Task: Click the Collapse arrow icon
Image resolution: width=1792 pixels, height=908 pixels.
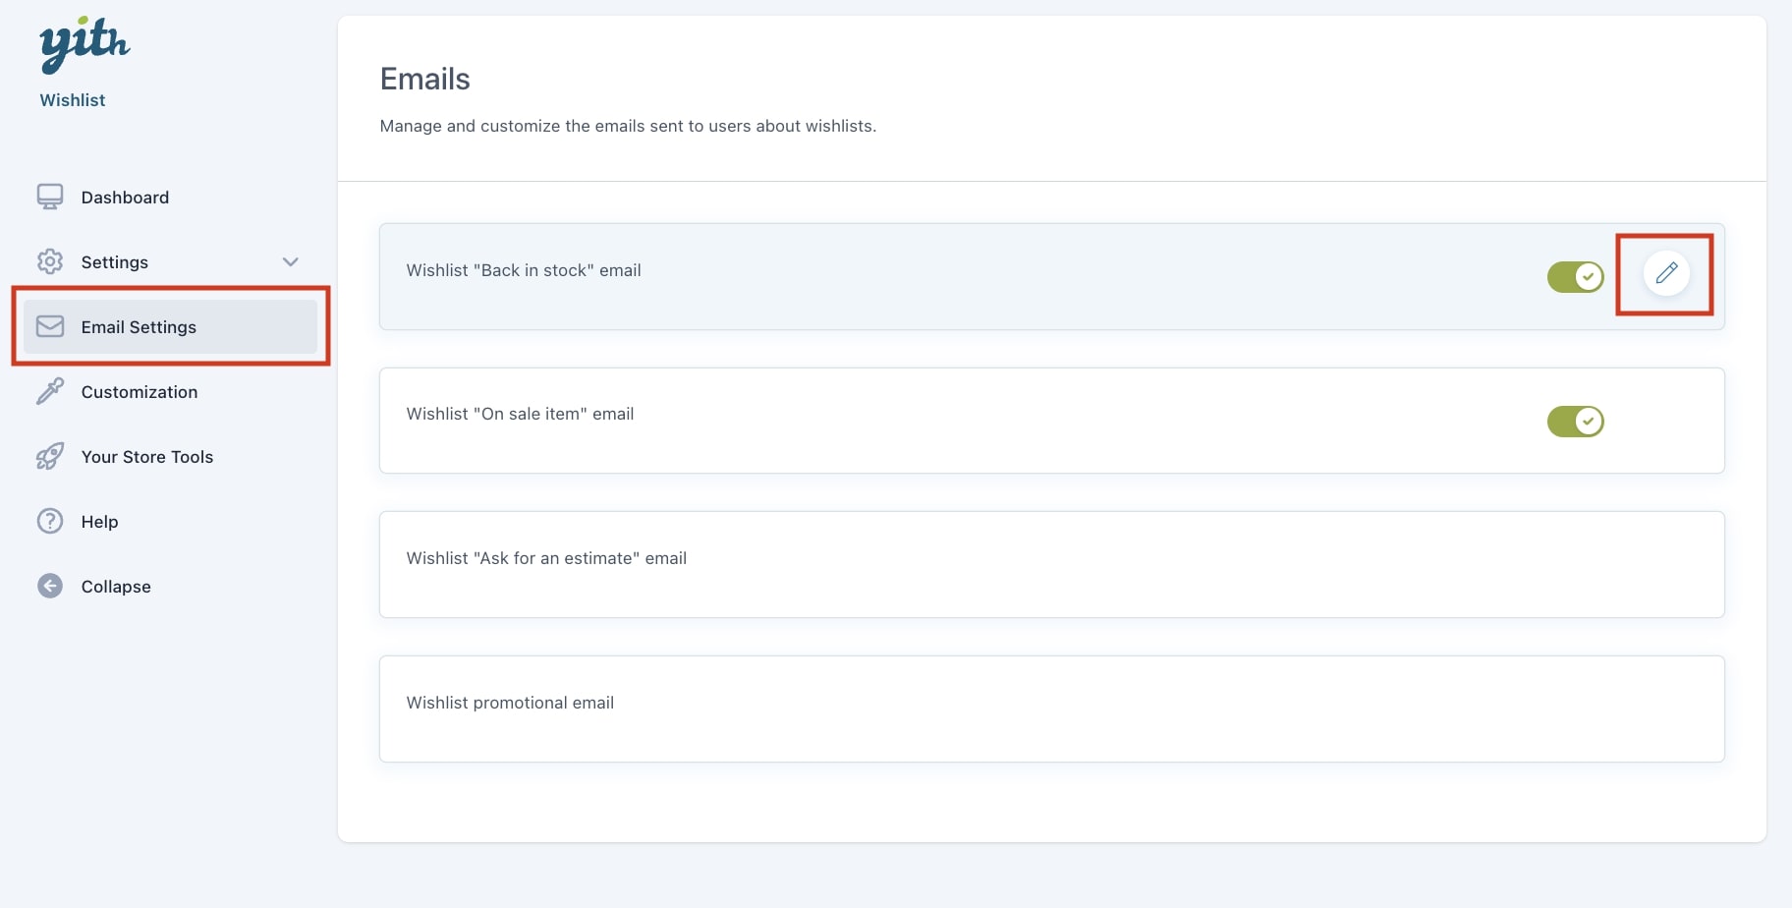Action: coord(50,586)
